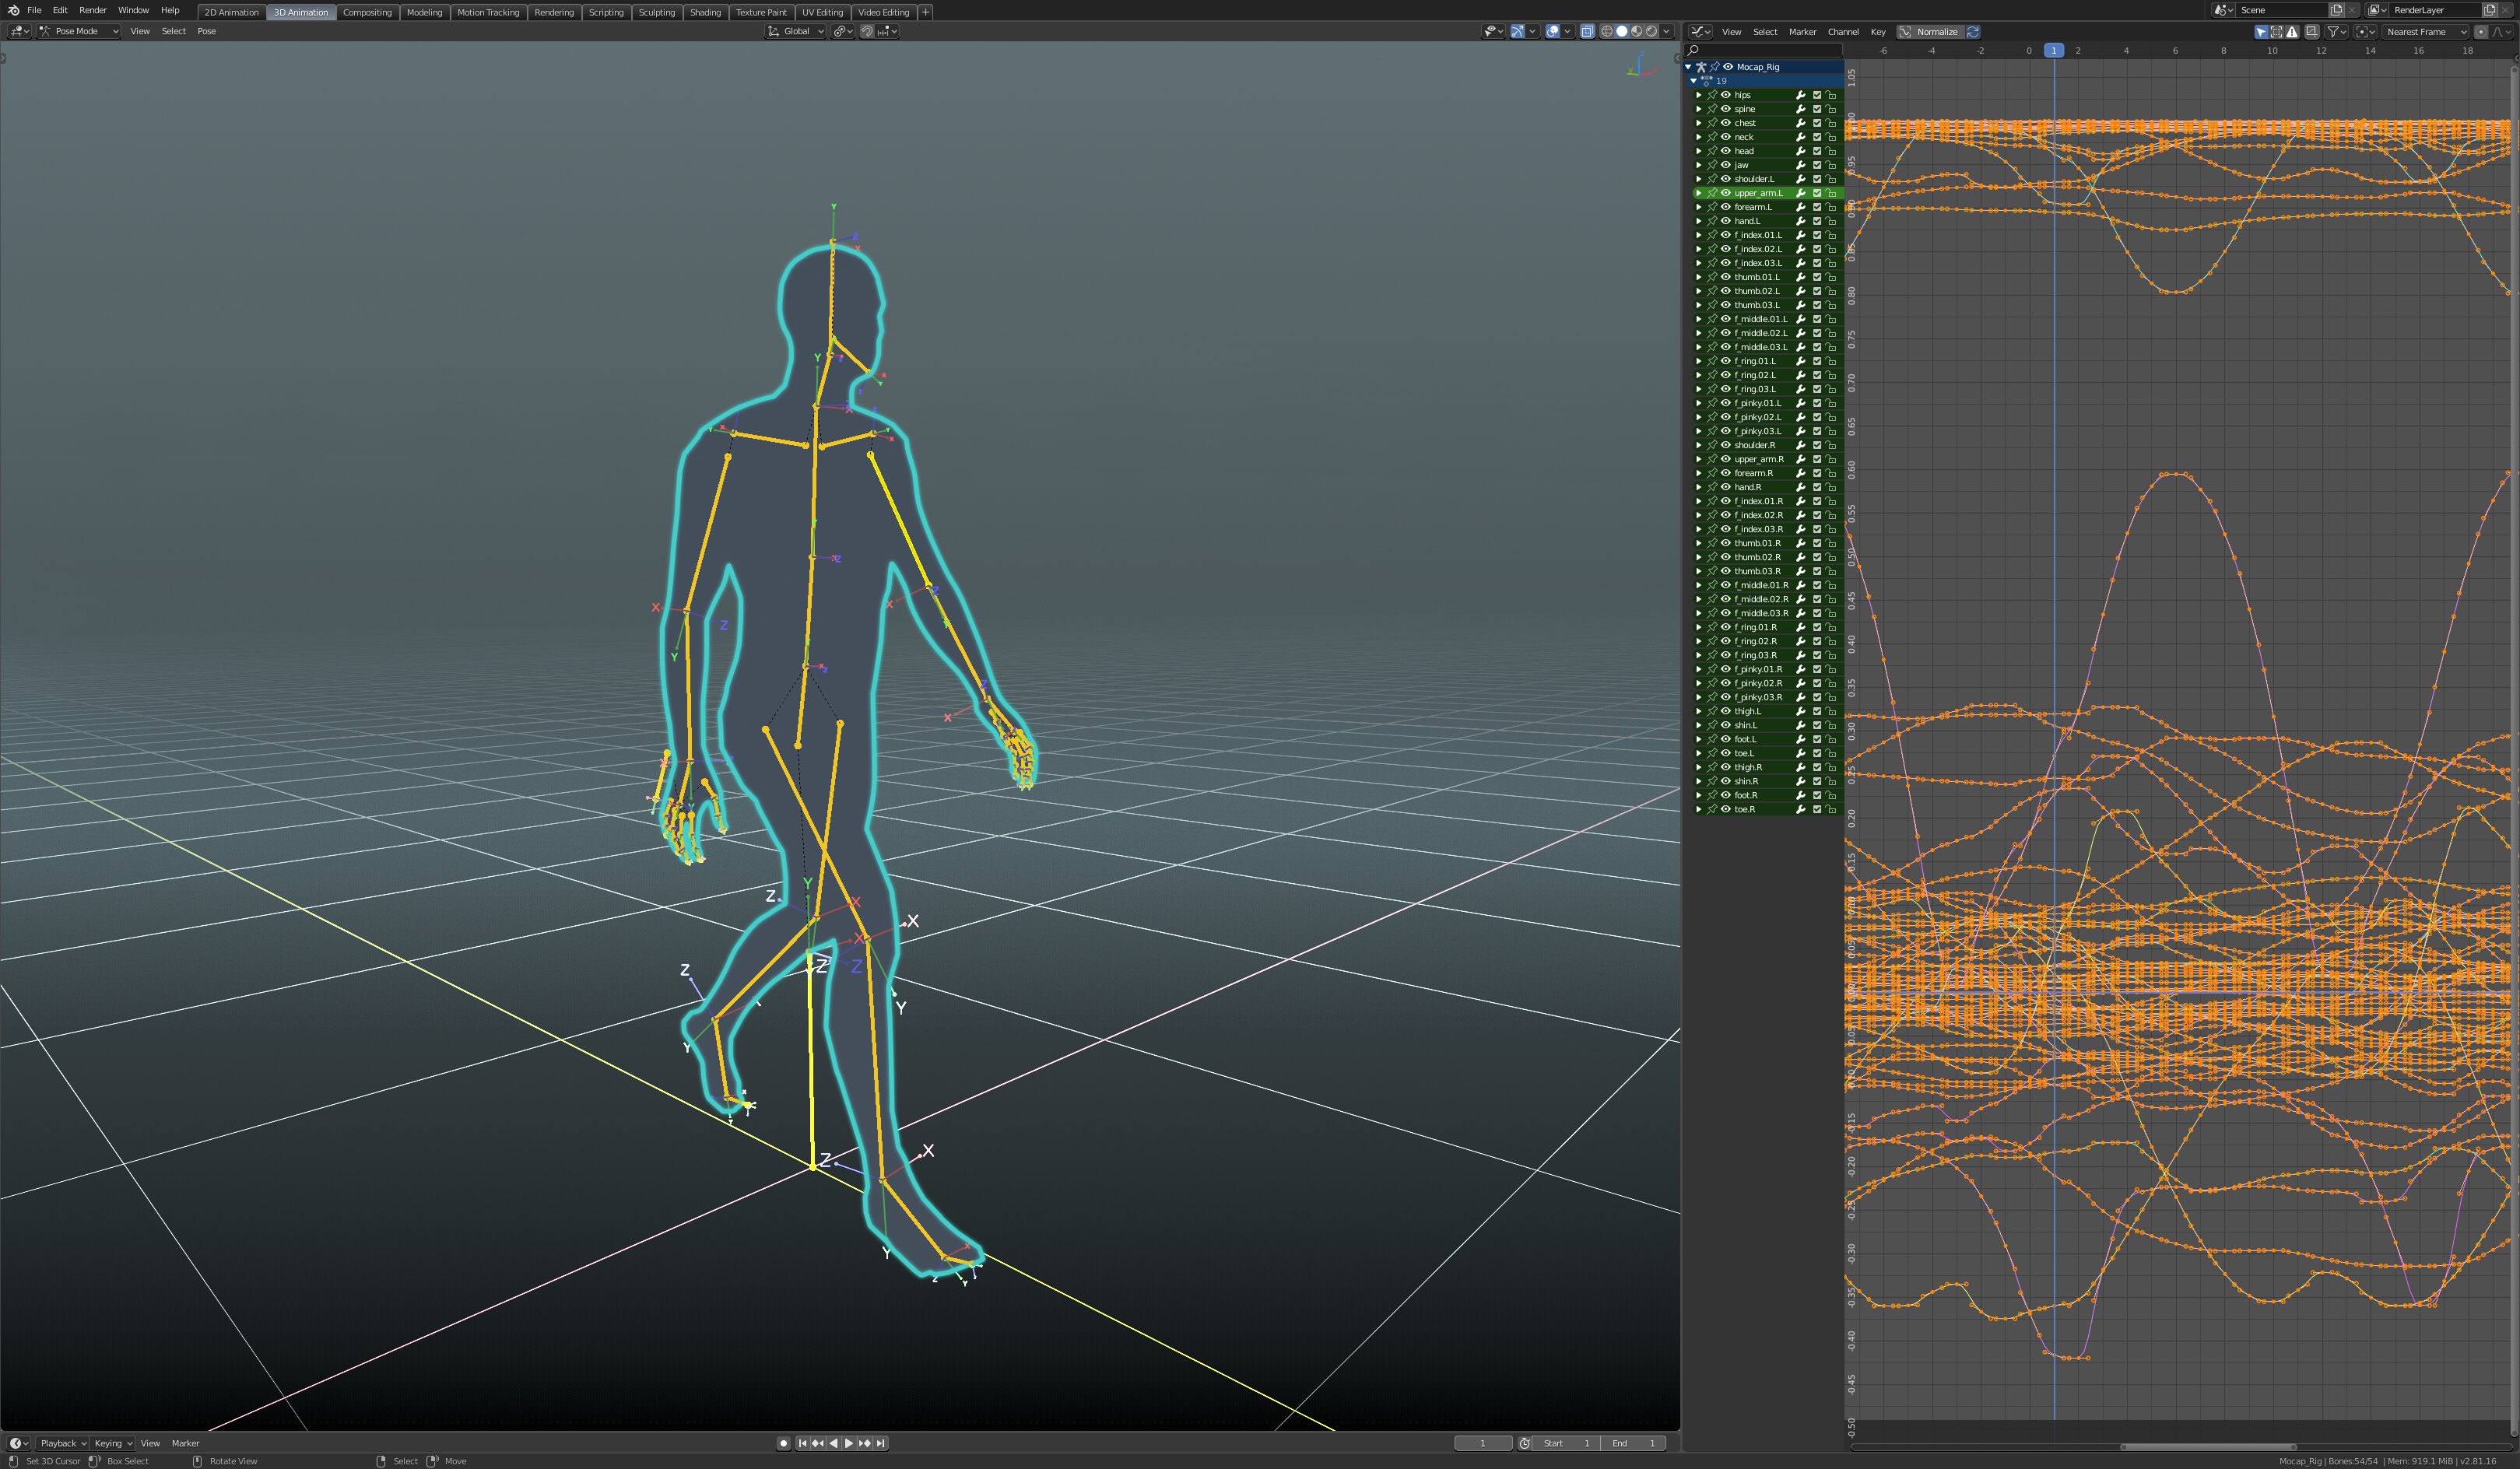
Task: Click the lock icon for spine channel
Action: 1831,109
